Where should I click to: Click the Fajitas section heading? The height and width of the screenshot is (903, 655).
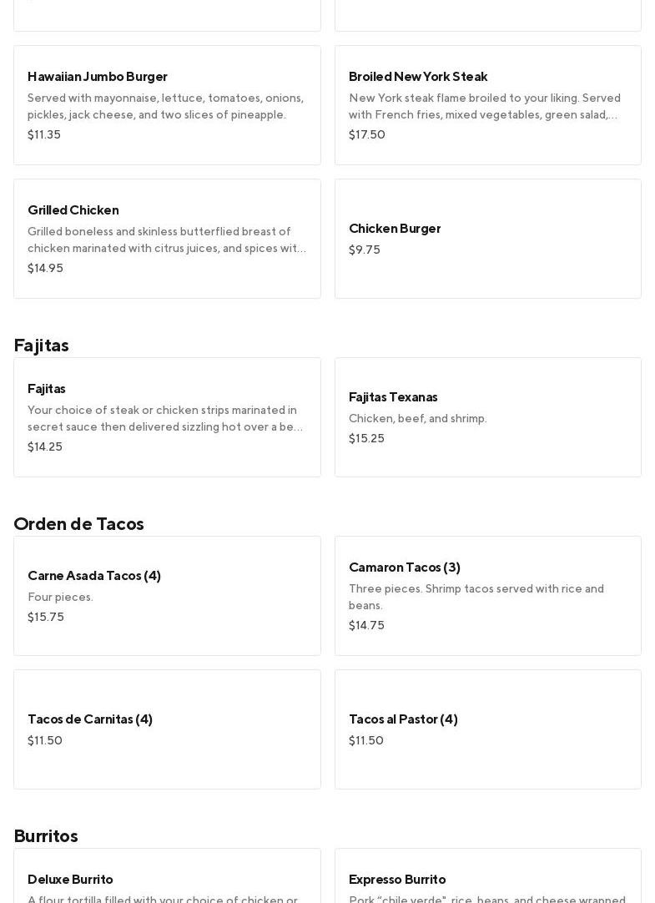tap(42, 345)
